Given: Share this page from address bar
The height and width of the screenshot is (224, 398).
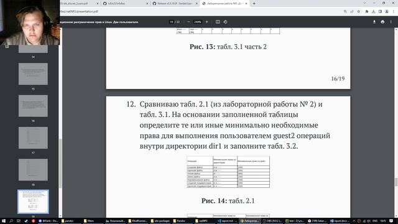Looking at the screenshot, I should pos(352,11).
